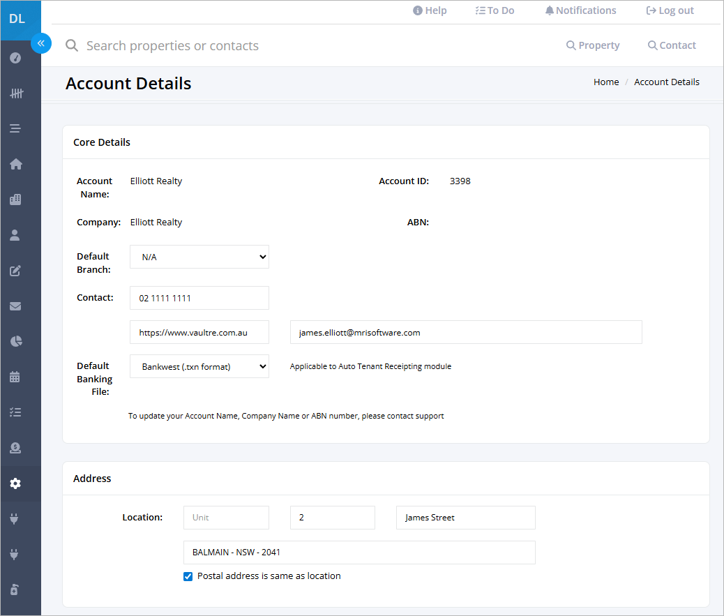Image resolution: width=724 pixels, height=616 pixels.
Task: Open the dollar coin accounting sidebar icon
Action: pyautogui.click(x=15, y=448)
